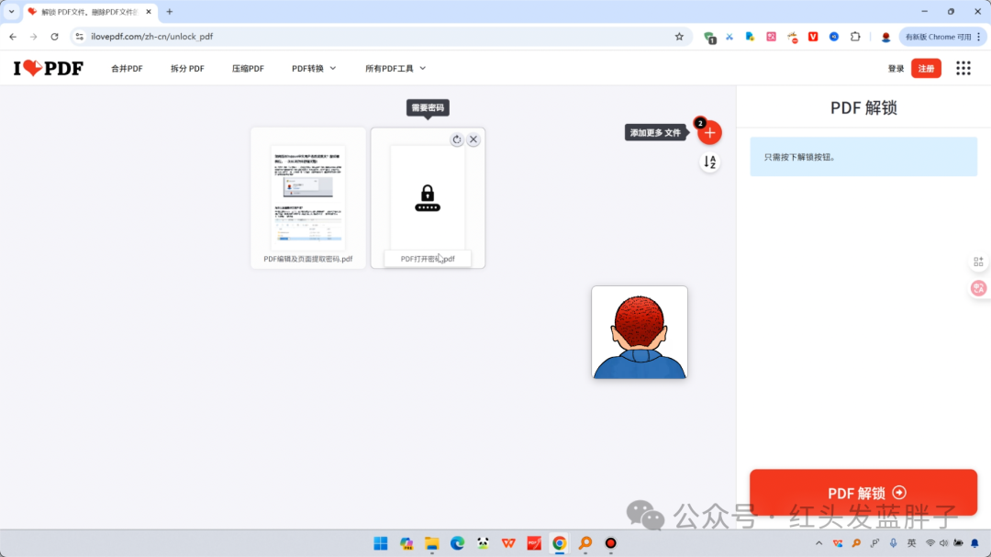Image resolution: width=991 pixels, height=557 pixels.
Task: Select the 拆分 PDF menu item
Action: 187,69
